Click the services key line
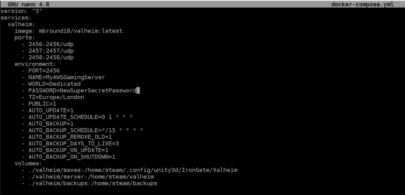Image resolution: width=405 pixels, height=195 pixels. click(x=16, y=18)
